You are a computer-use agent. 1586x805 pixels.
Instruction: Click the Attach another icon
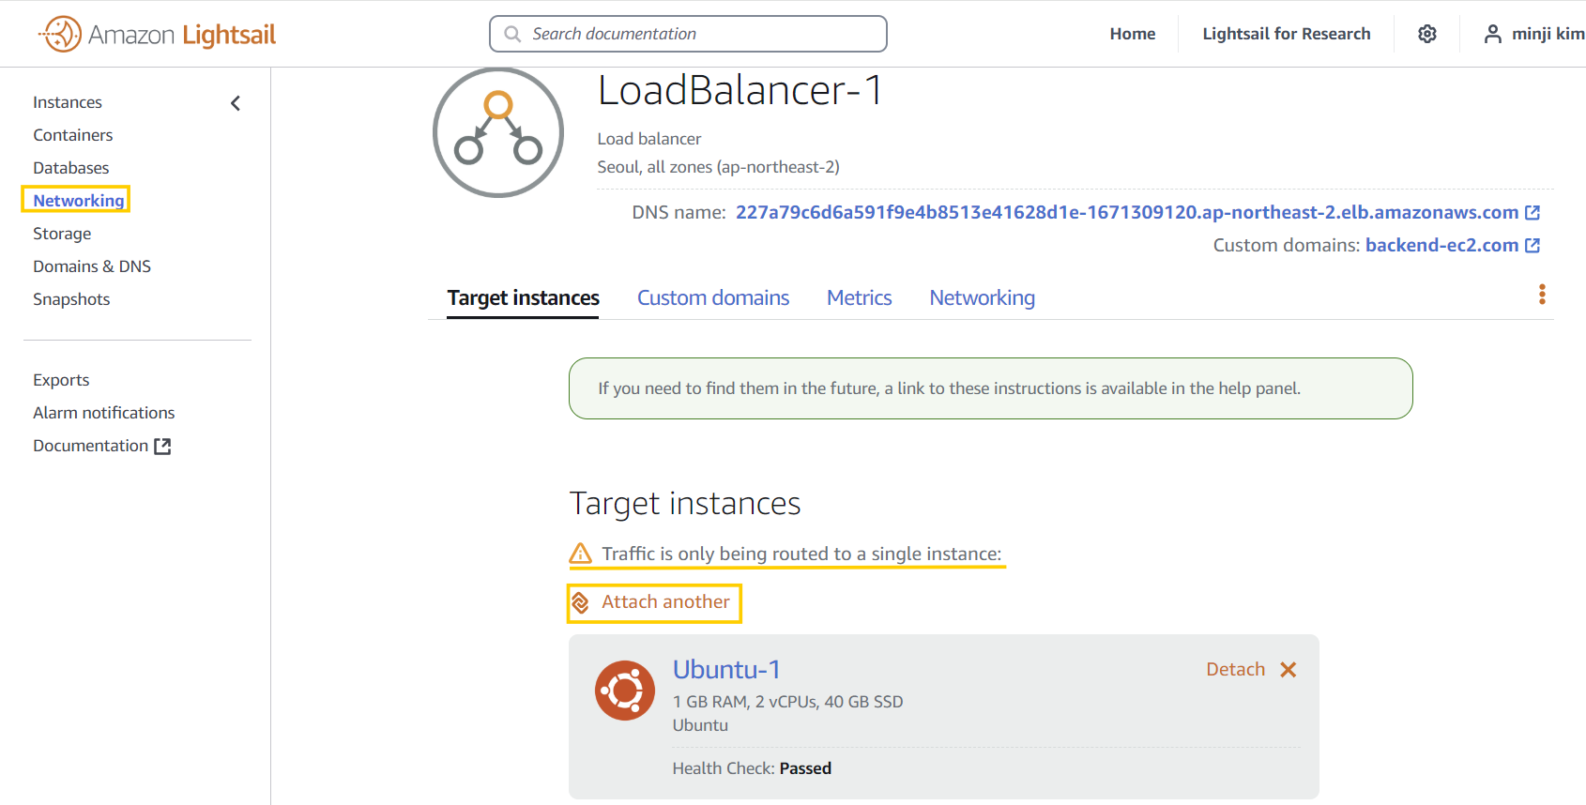(581, 602)
